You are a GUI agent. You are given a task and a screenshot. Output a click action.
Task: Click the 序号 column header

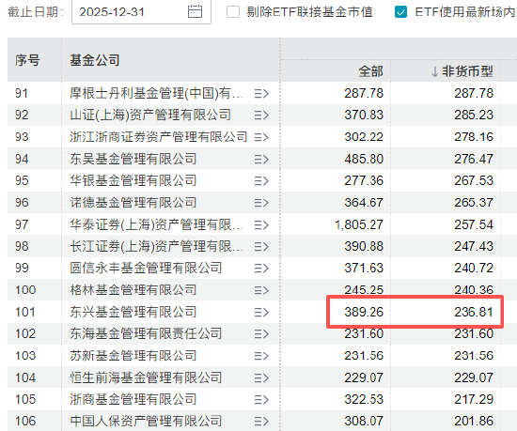click(27, 60)
